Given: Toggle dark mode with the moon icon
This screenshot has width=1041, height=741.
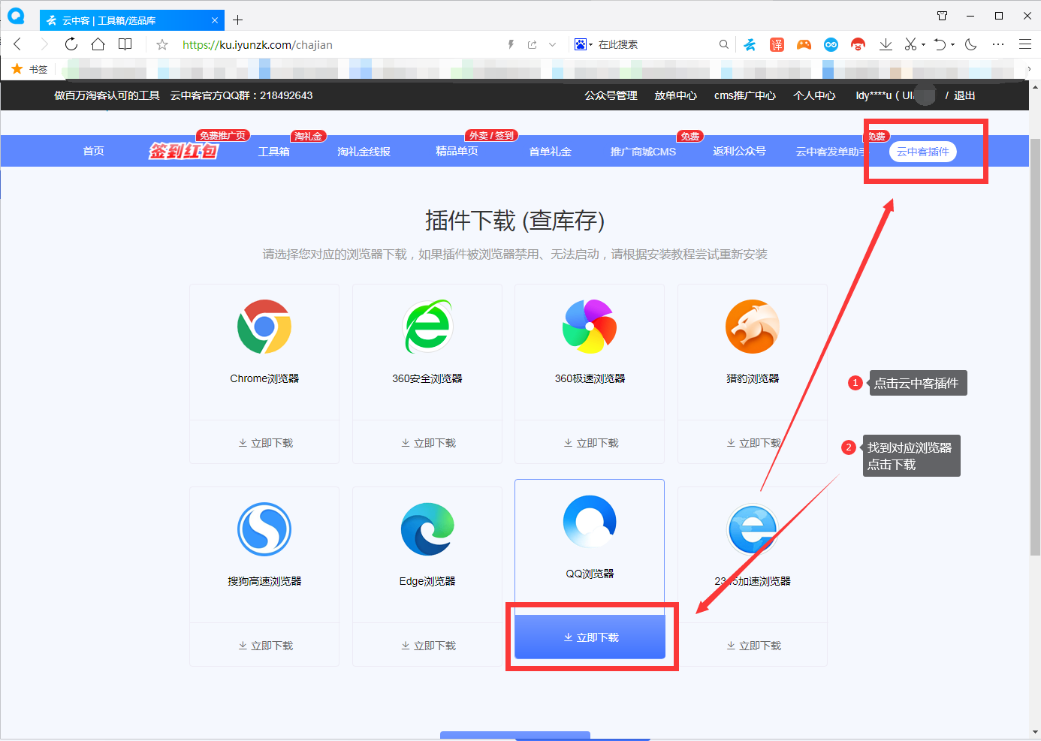Looking at the screenshot, I should (x=970, y=44).
